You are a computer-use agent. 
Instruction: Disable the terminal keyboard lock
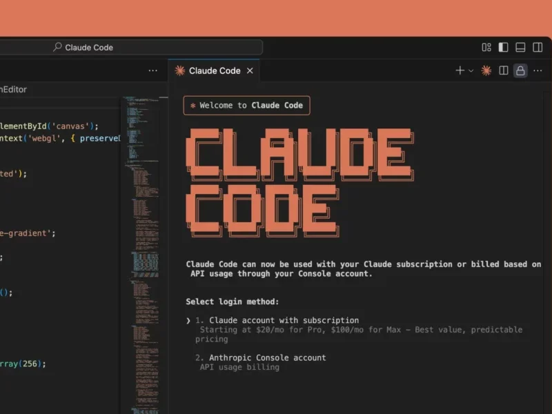(x=520, y=70)
